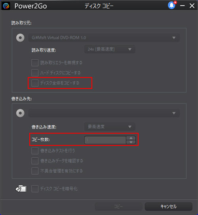Increase copy count with up arrow
Screen dimensions: 198x215
131,138
